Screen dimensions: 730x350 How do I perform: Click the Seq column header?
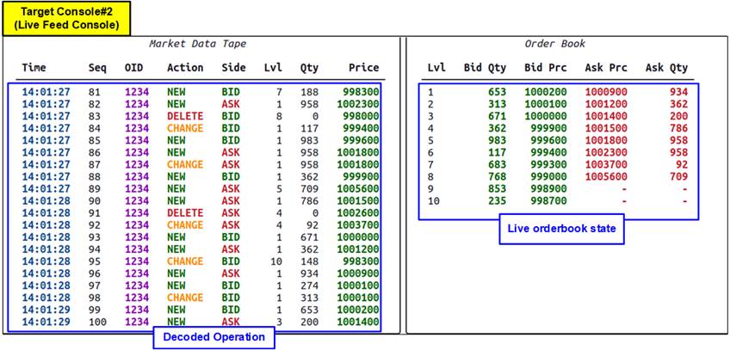97,67
